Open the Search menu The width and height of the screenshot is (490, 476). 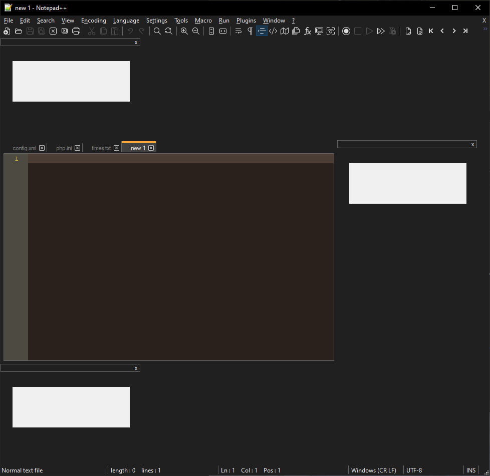coord(46,21)
